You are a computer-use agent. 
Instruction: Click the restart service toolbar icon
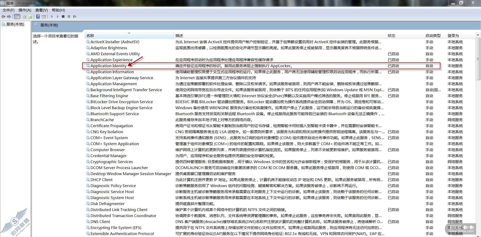click(x=75, y=17)
